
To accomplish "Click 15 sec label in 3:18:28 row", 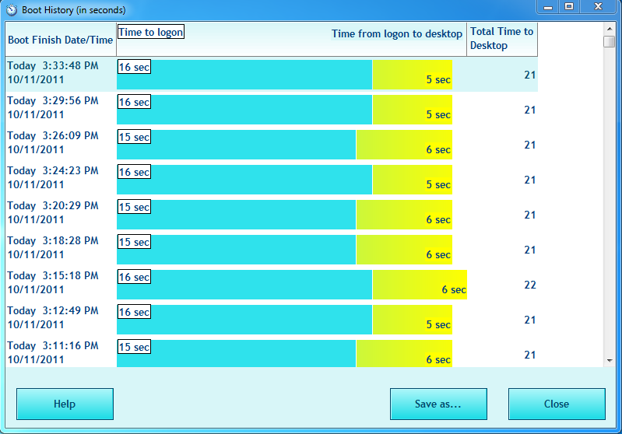I will tap(134, 242).
